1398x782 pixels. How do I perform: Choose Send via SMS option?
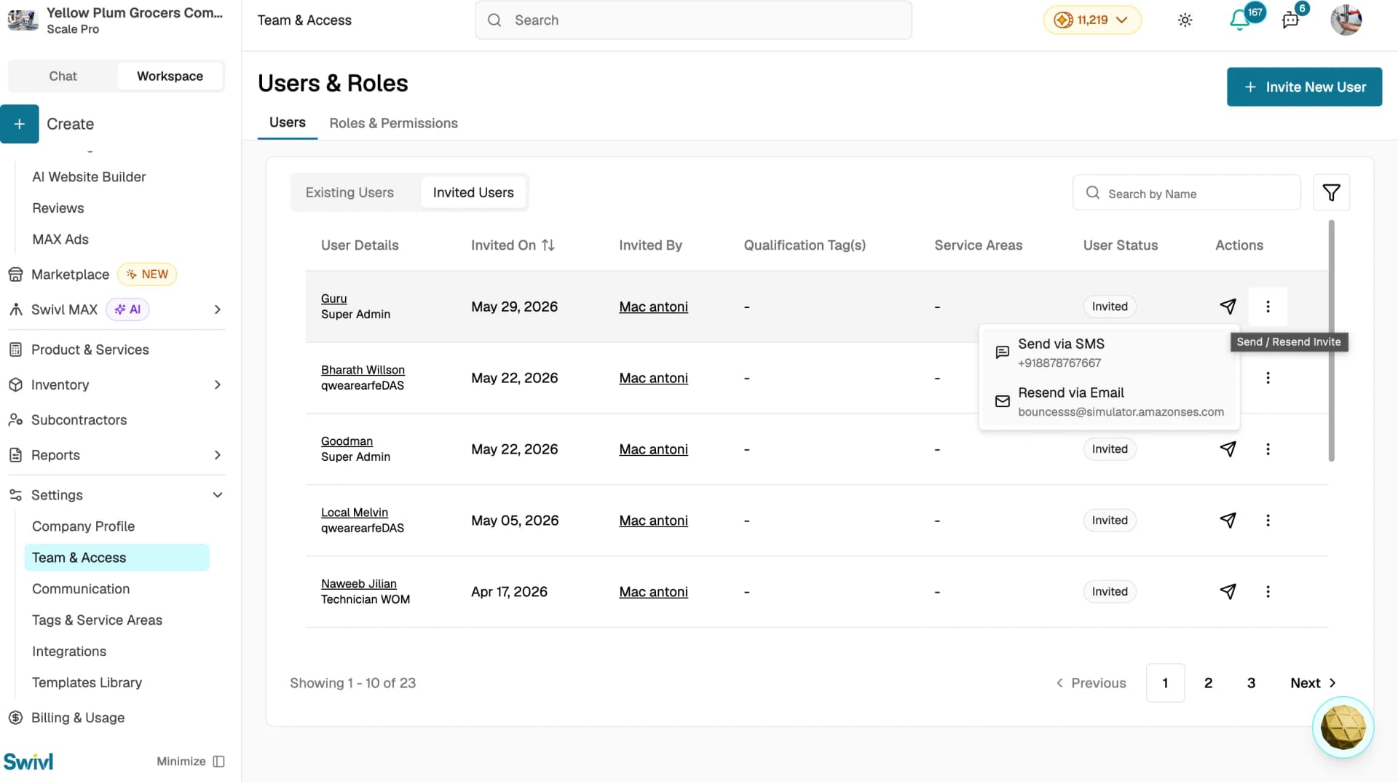tap(1110, 352)
